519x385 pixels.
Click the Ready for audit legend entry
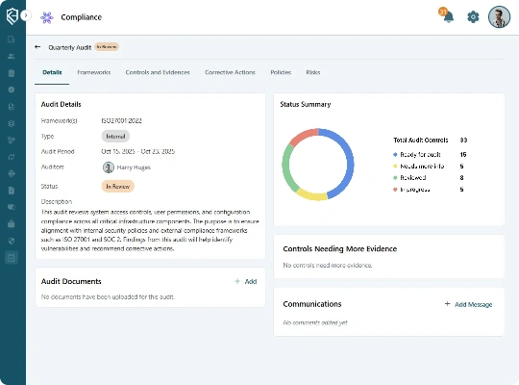pyautogui.click(x=417, y=155)
